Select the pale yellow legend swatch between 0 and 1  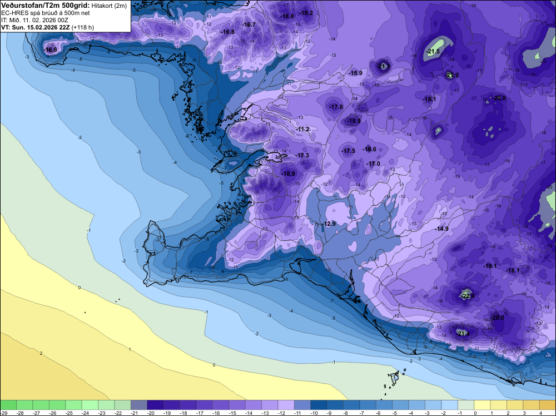click(482, 405)
